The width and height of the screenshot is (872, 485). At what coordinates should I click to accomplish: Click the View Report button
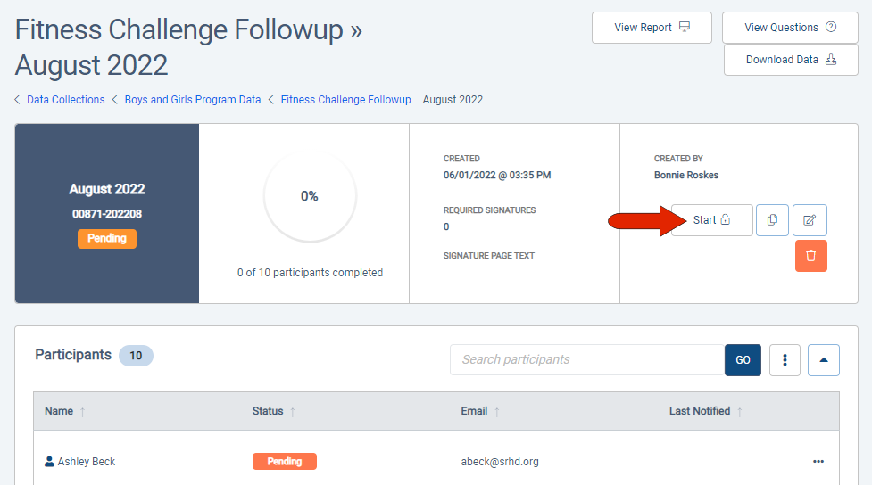(x=652, y=28)
